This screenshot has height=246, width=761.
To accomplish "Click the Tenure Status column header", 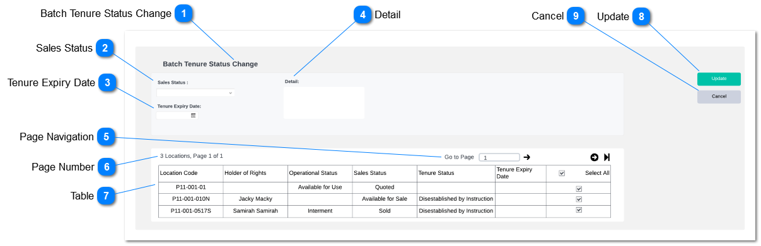I will [456, 173].
